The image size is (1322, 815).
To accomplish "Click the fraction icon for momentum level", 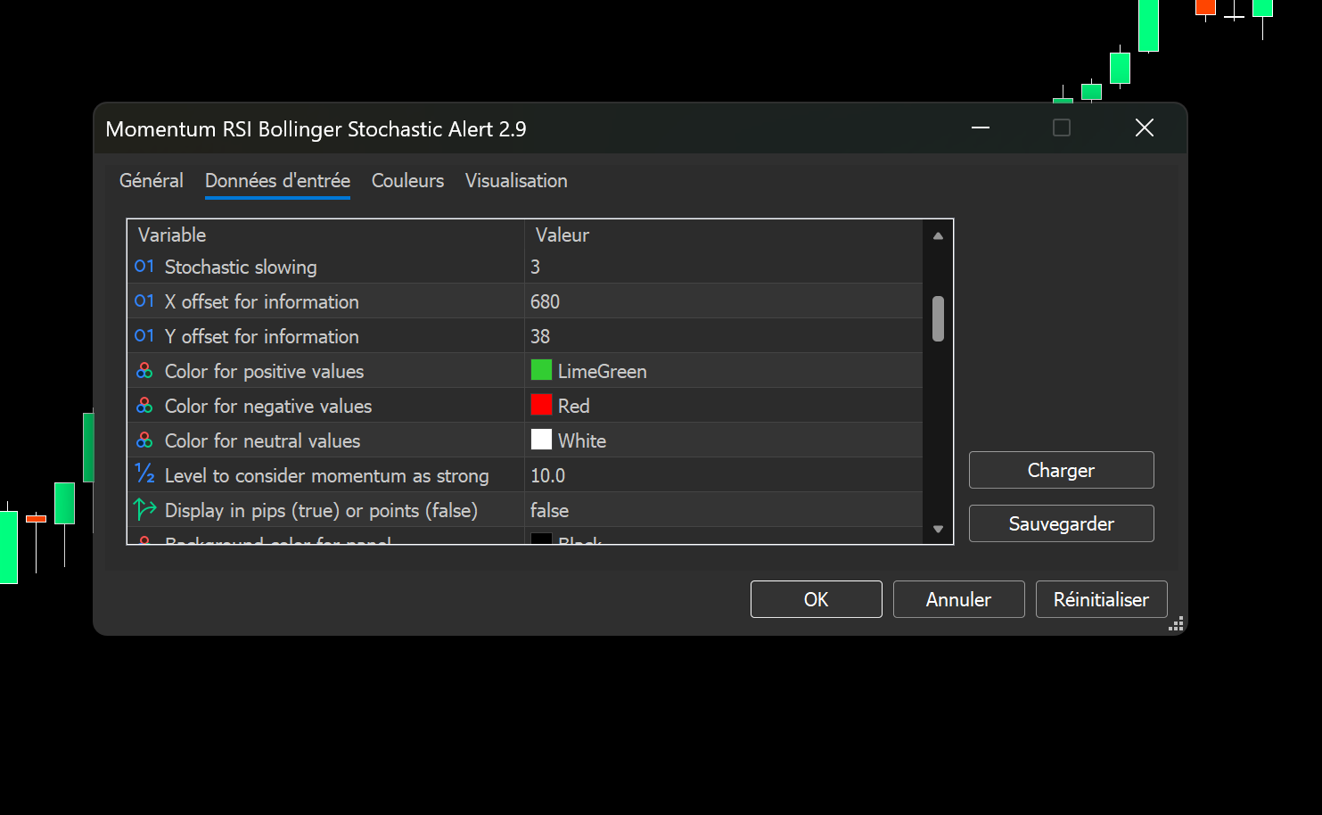I will coord(144,474).
